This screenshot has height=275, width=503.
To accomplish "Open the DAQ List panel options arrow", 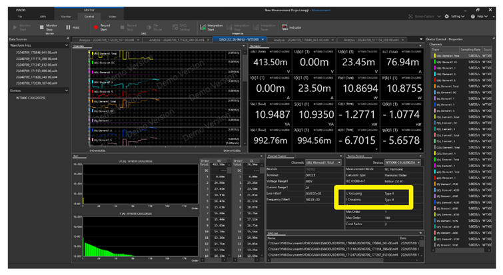I will [x=420, y=233].
